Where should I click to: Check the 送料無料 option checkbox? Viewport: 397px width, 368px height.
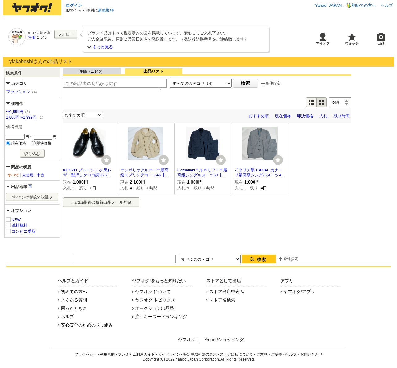coord(8,225)
